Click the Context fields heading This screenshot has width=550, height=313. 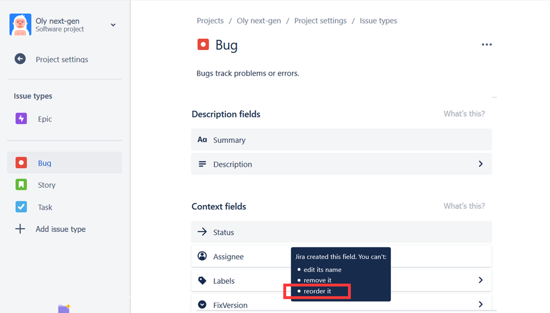click(219, 206)
